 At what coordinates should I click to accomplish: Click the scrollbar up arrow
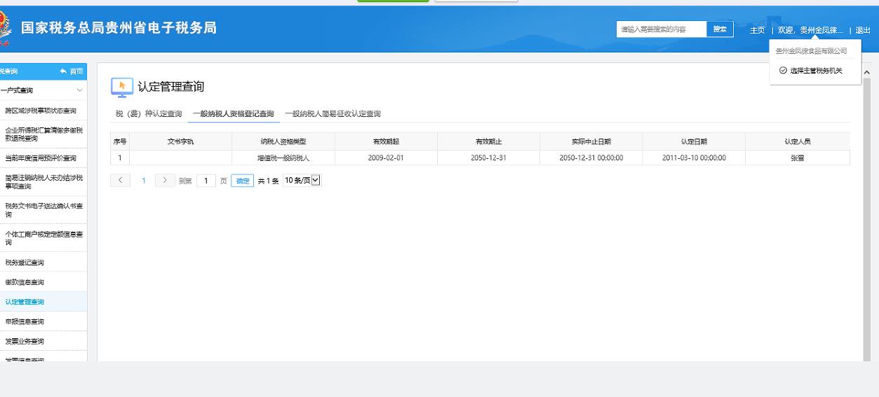[866, 73]
